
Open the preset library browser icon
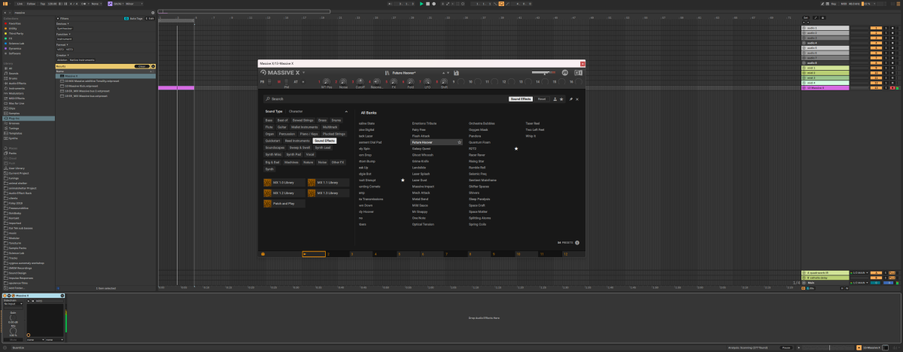(387, 73)
